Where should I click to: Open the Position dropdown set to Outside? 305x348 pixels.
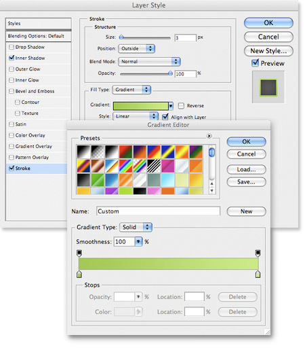pos(136,48)
